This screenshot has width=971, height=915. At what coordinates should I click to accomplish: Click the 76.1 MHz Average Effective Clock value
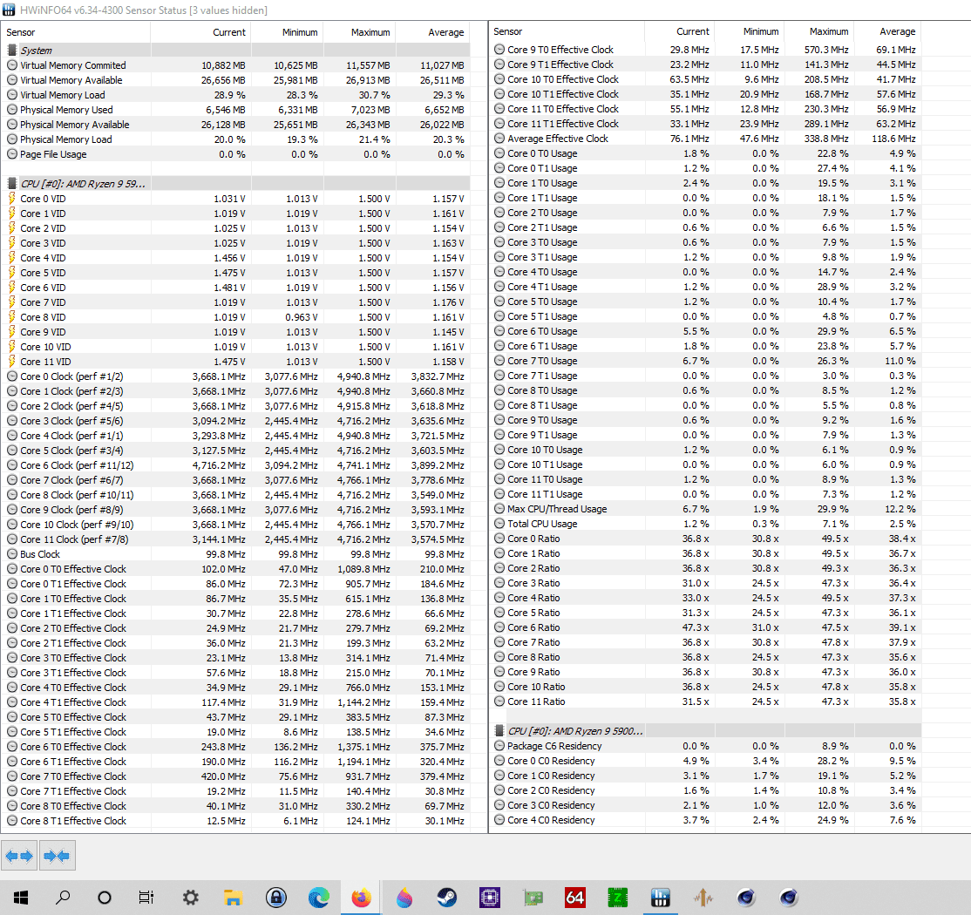[689, 139]
